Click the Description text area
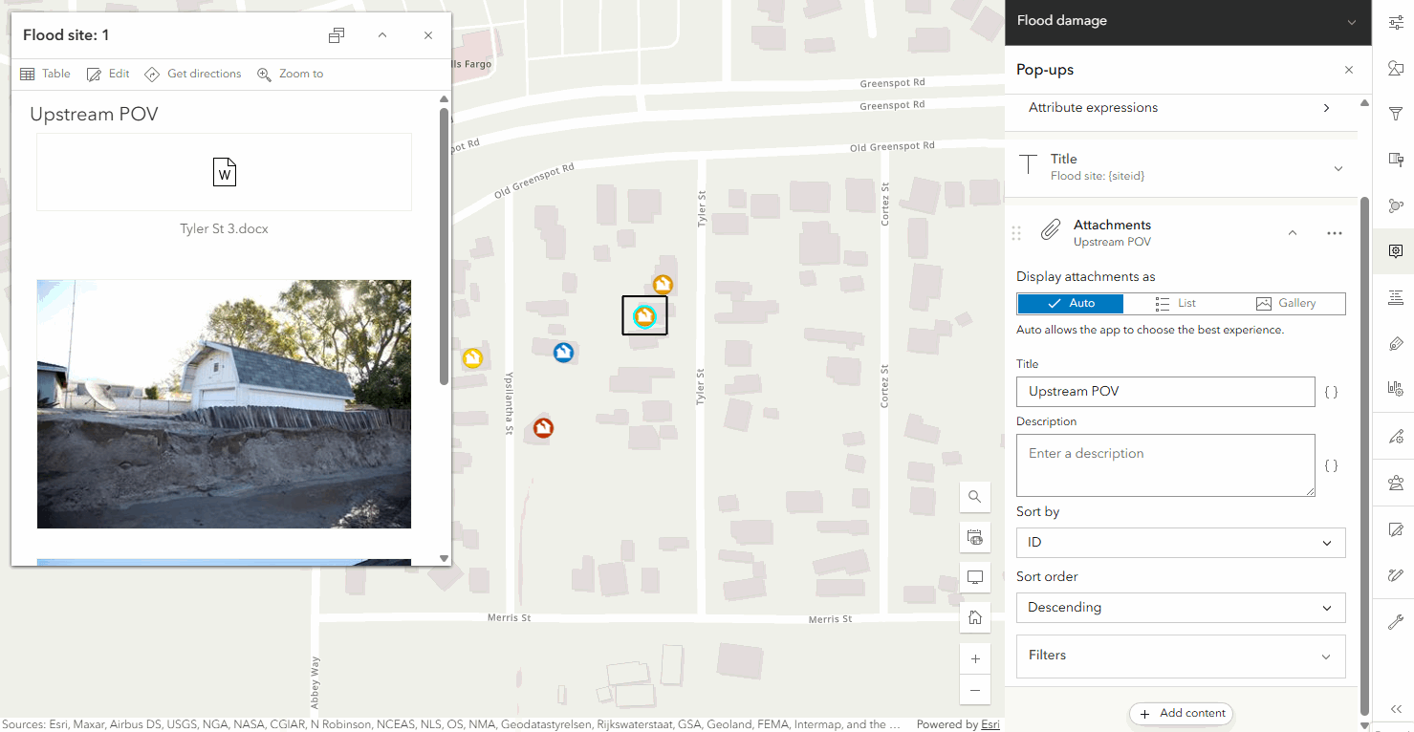1414x732 pixels. (1165, 465)
